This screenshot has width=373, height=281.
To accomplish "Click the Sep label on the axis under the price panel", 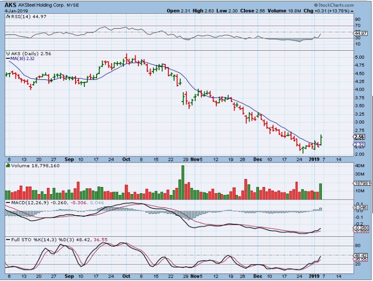I will [x=69, y=159].
